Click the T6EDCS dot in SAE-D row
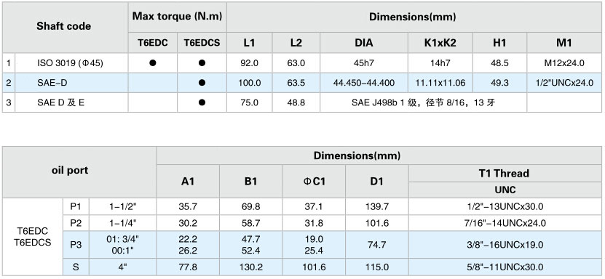 [x=202, y=83]
